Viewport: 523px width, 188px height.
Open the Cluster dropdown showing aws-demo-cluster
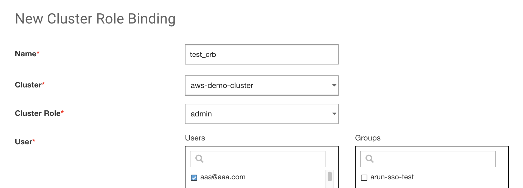point(258,86)
